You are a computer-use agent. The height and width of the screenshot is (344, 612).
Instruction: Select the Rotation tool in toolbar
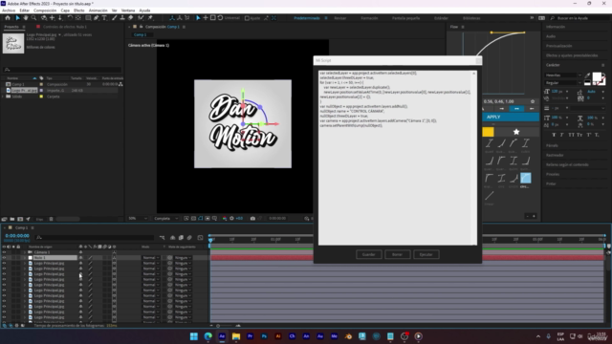click(70, 18)
